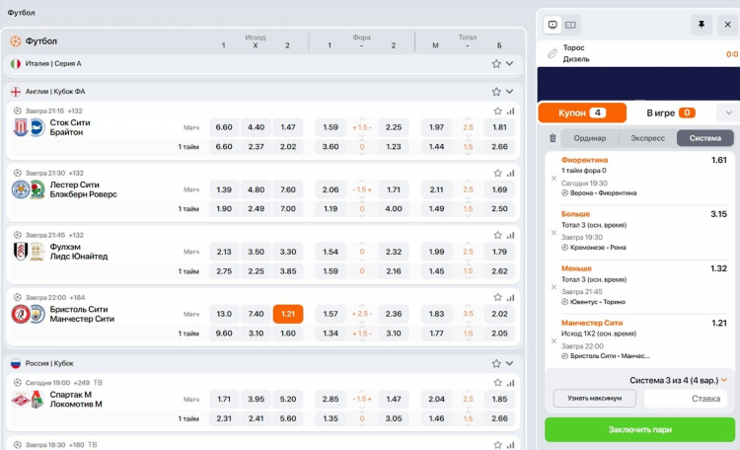Viewport: 740px width, 450px height.
Task: Open the В игре tab
Action: coord(671,112)
